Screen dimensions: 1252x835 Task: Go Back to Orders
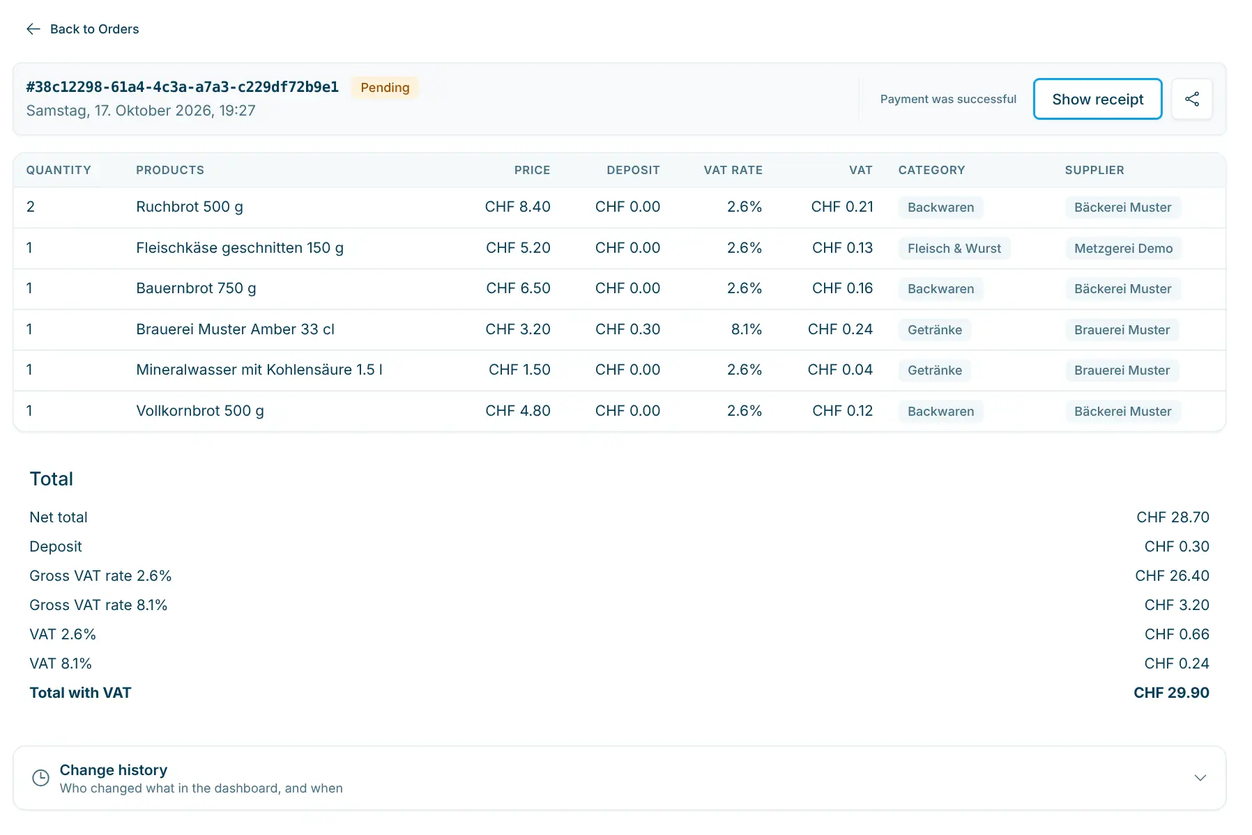coord(83,29)
